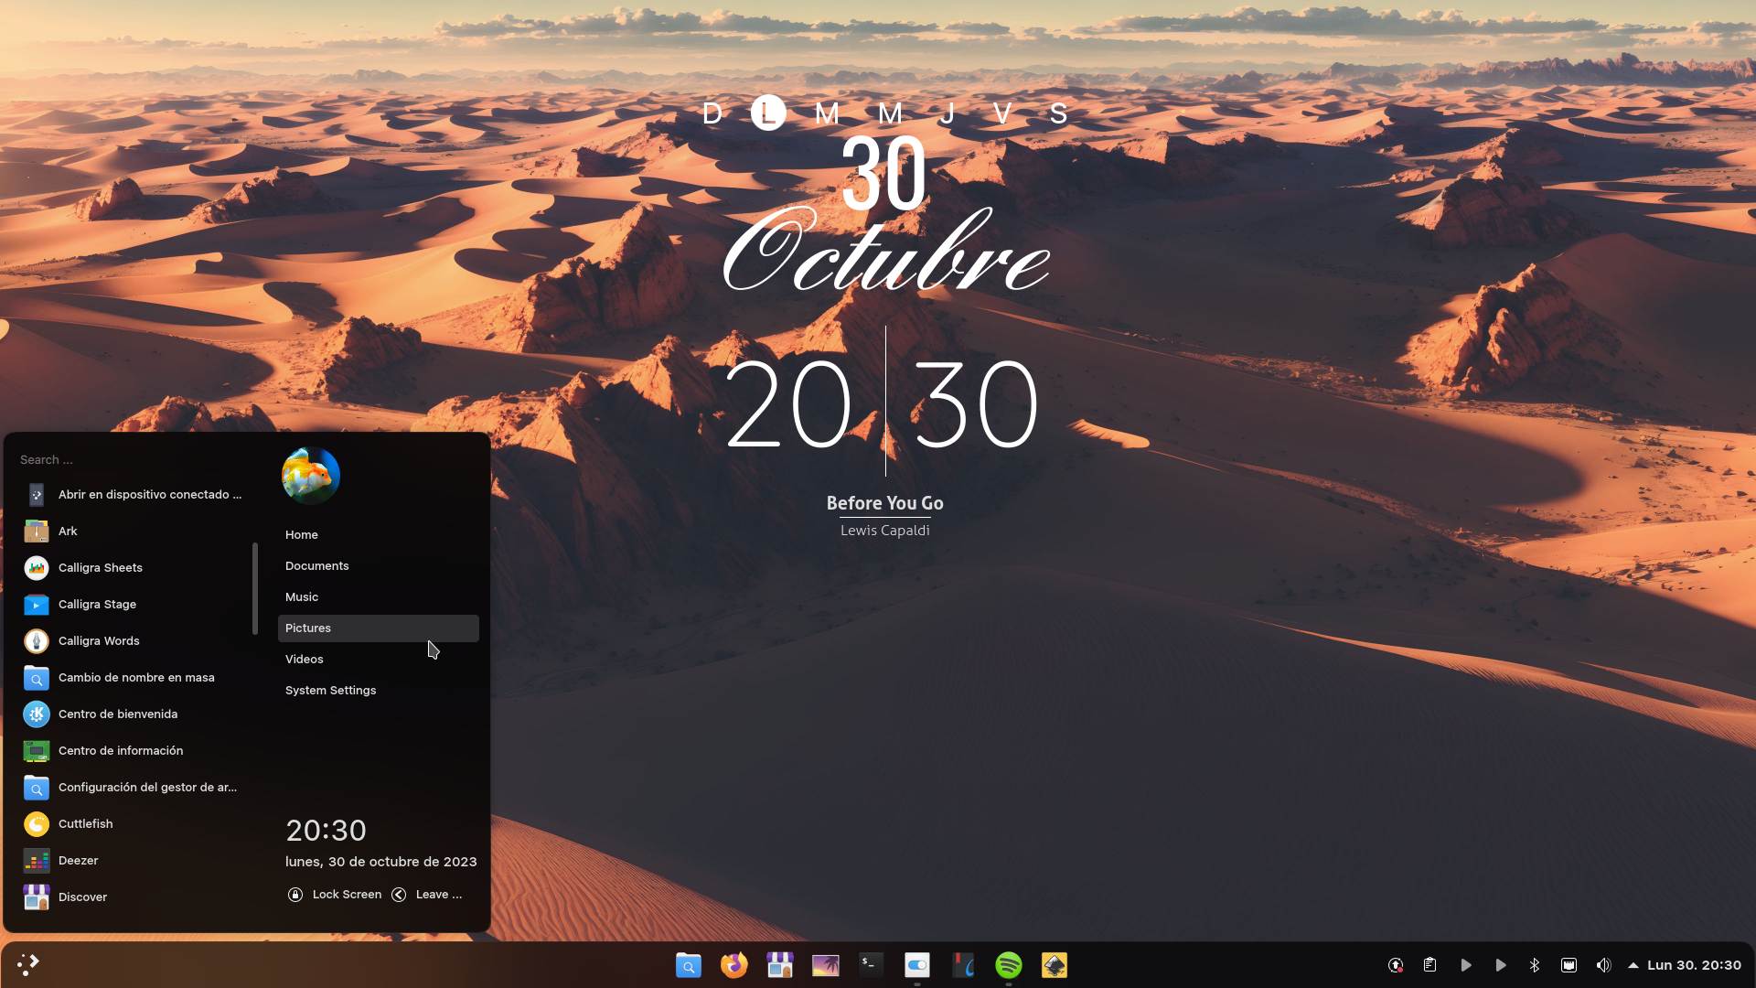The image size is (1756, 988).
Task: Click the launcher date lunes, 30 de octubre de 2023
Action: coord(380,862)
